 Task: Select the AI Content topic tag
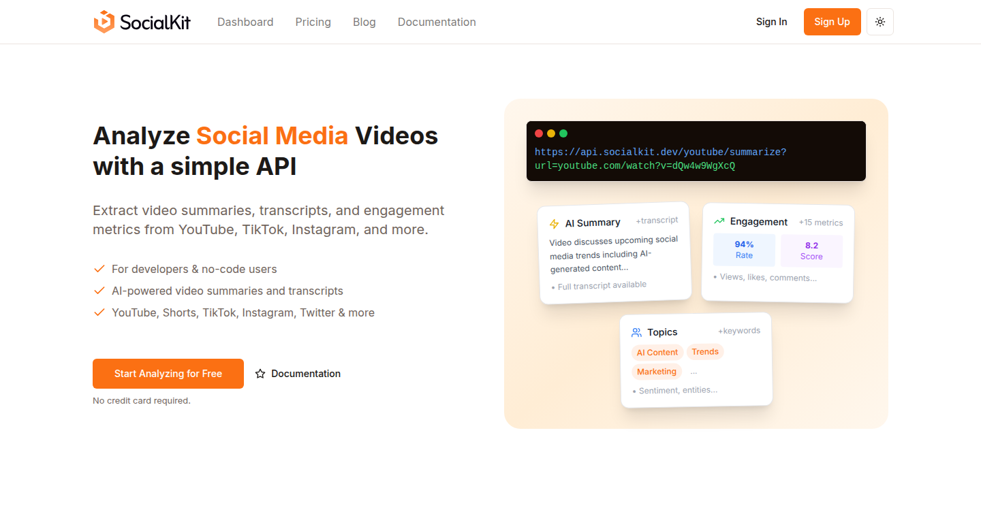click(x=657, y=353)
